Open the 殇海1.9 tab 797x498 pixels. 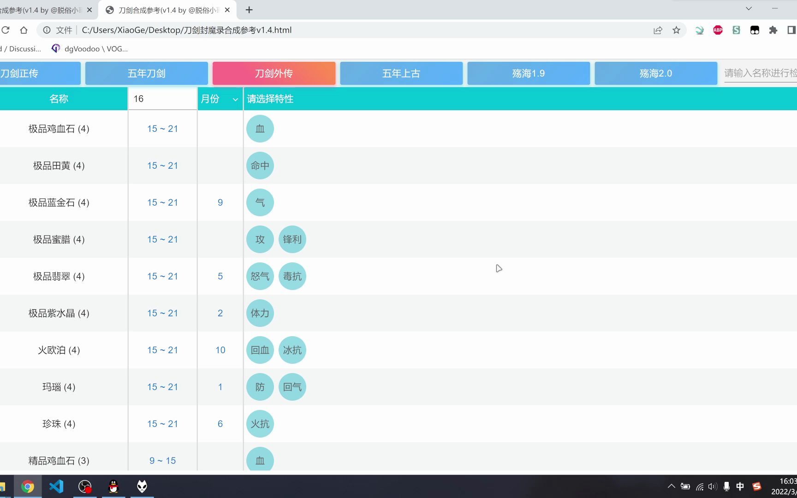[x=529, y=73]
